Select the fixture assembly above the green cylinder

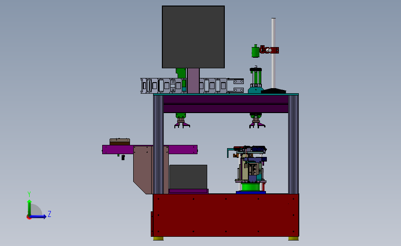pos(247,164)
